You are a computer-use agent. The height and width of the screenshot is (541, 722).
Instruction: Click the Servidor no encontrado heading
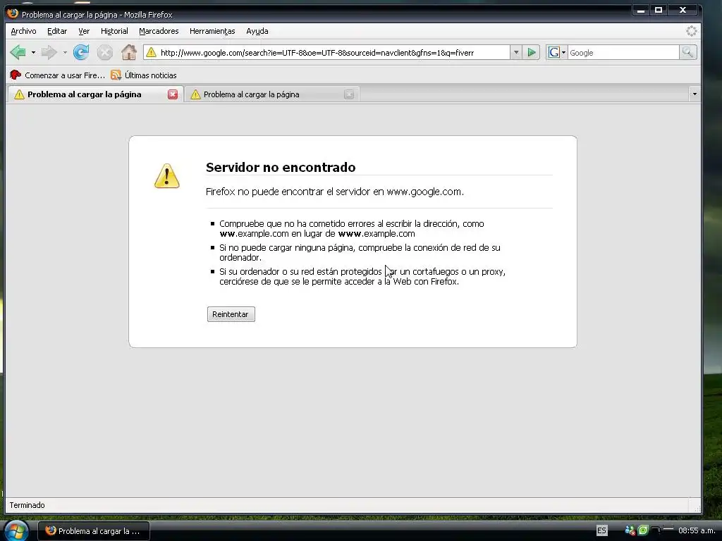point(281,167)
